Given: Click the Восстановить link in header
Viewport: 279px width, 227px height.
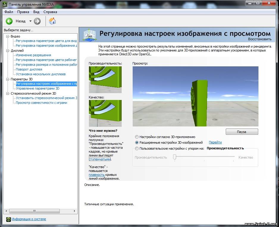Looking at the screenshot, I should 260,39.
